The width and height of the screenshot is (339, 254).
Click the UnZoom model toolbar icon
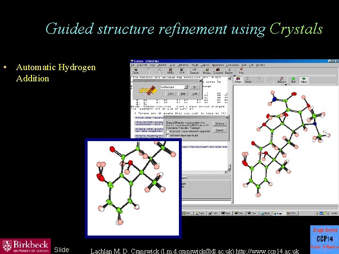coord(282,79)
